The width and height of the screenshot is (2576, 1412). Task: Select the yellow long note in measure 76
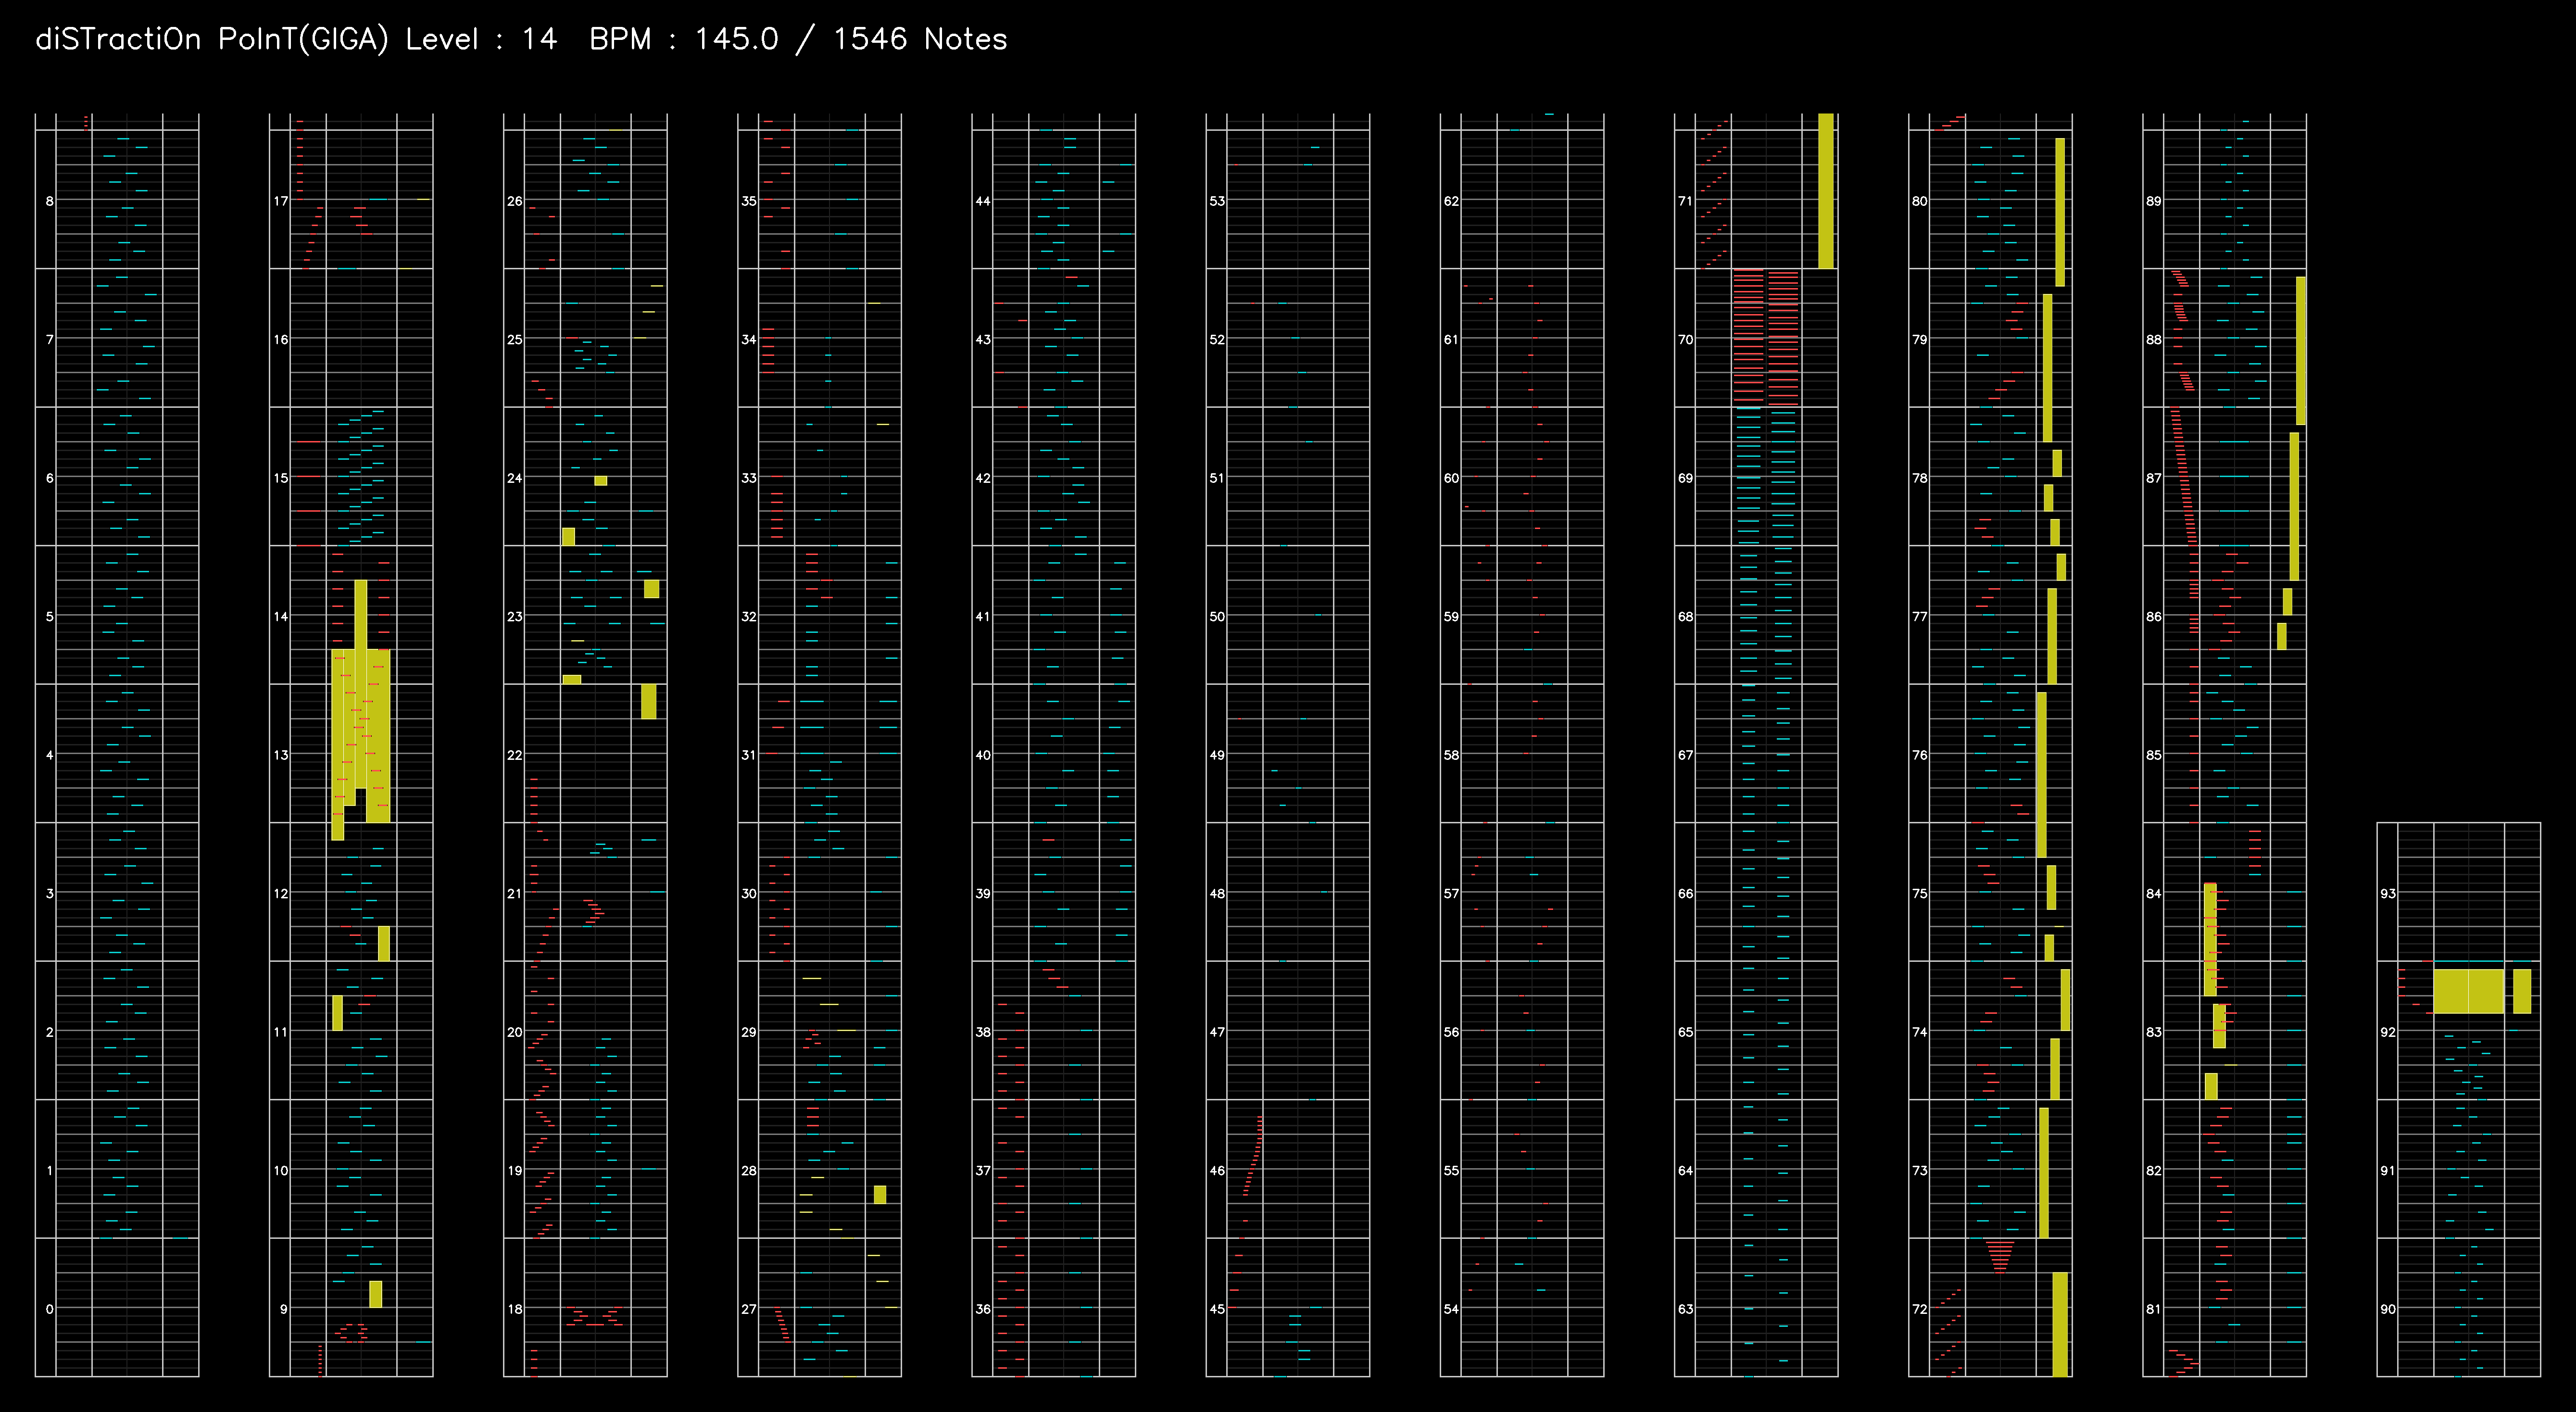pyautogui.click(x=2042, y=775)
